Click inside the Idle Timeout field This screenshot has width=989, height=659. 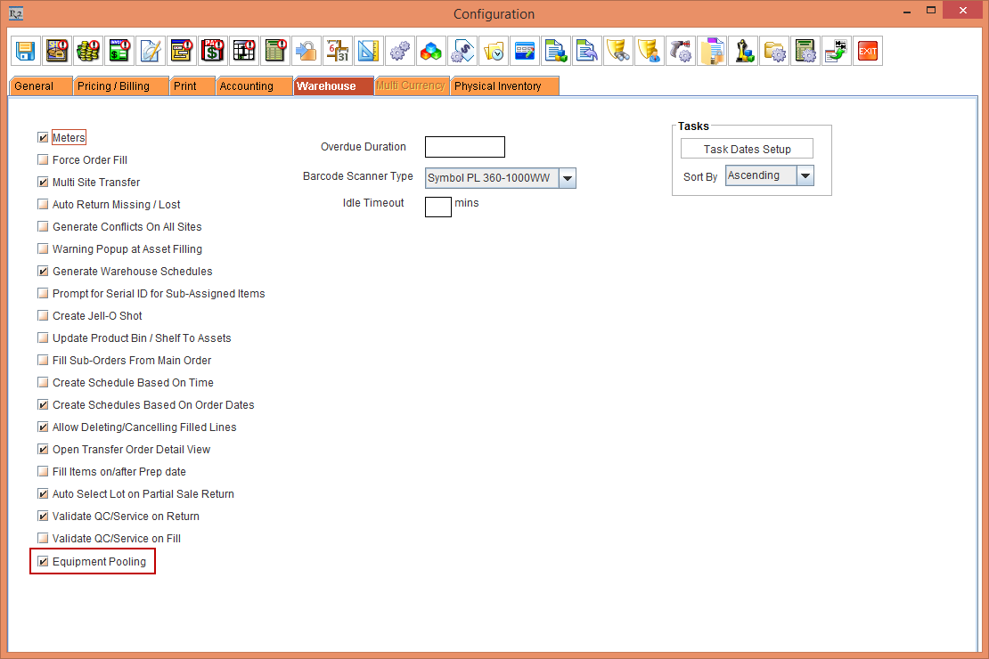coord(437,206)
